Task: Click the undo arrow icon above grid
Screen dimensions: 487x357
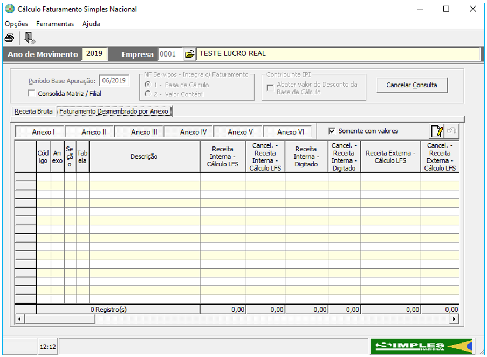Action: (x=451, y=131)
